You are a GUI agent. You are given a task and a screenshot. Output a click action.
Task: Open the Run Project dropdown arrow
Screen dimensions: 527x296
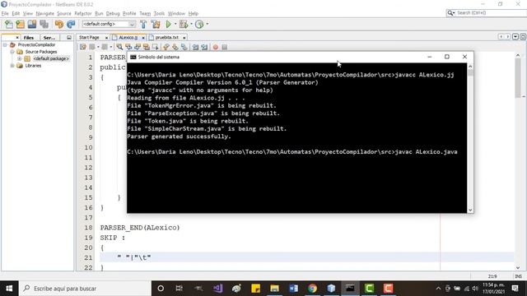point(175,24)
